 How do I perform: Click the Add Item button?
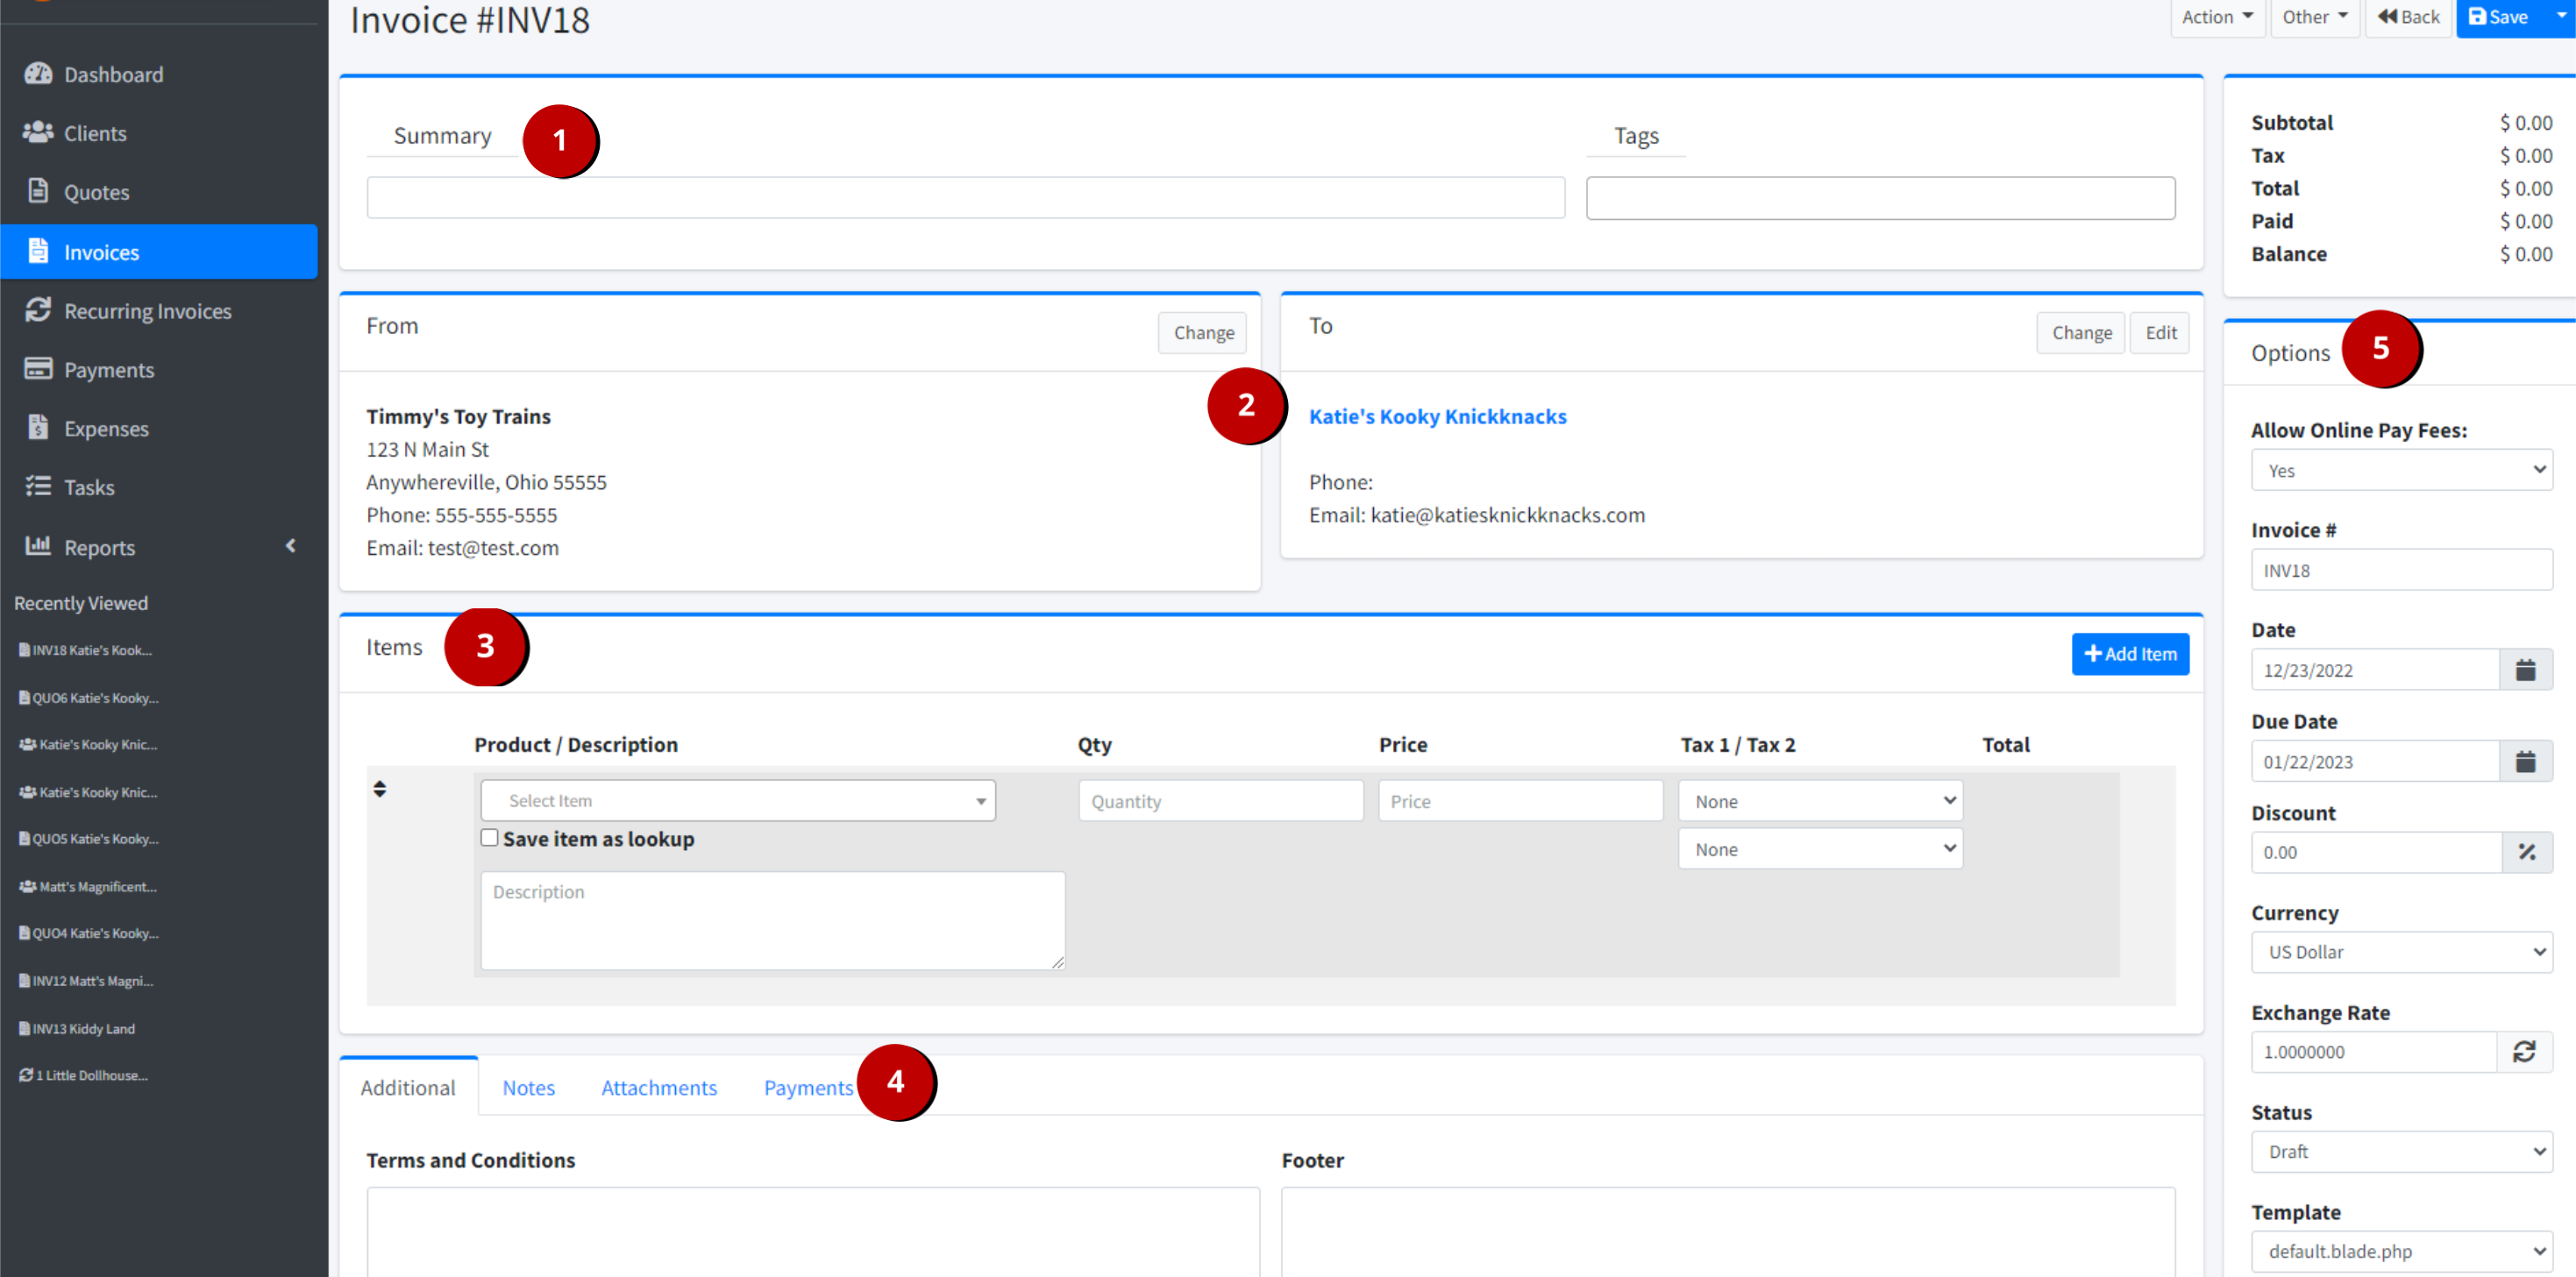pyautogui.click(x=2129, y=654)
